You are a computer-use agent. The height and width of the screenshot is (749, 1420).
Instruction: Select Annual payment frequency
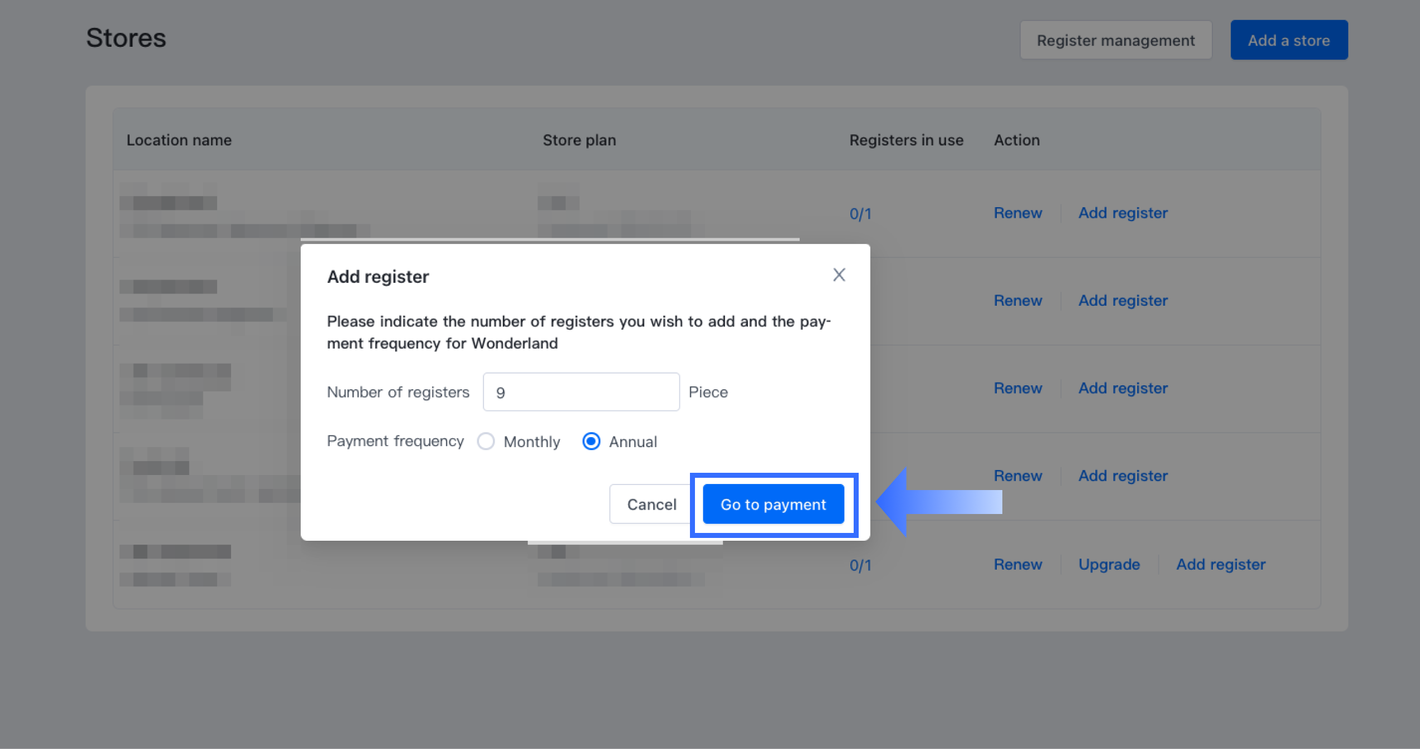[x=591, y=442]
